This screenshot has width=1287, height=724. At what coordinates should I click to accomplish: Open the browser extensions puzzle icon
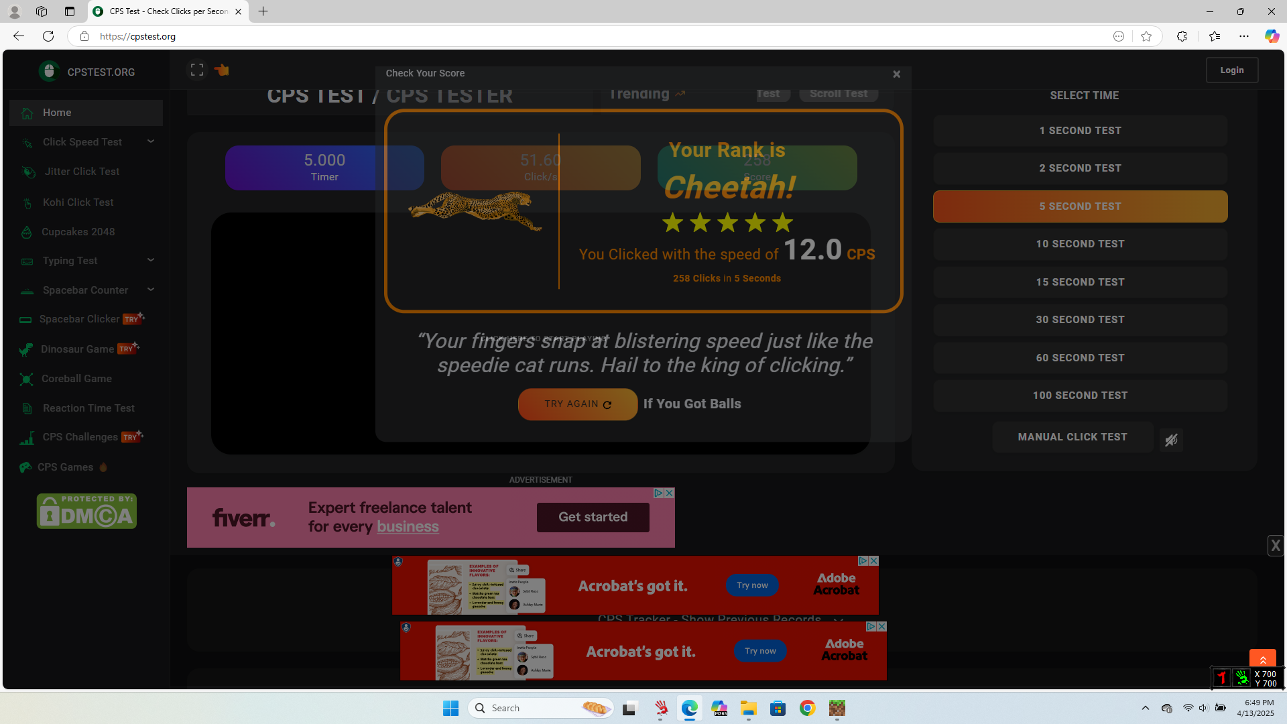click(1182, 36)
